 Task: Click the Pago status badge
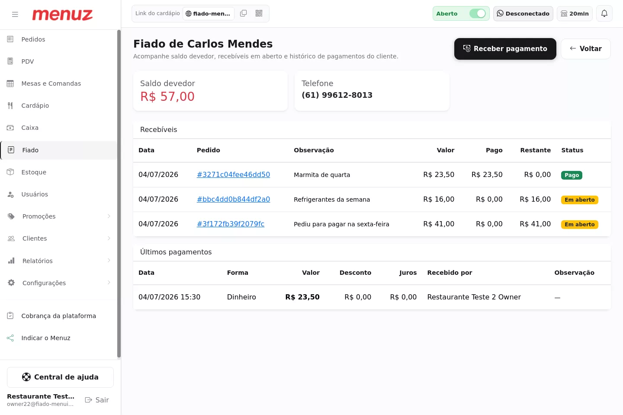pos(572,175)
